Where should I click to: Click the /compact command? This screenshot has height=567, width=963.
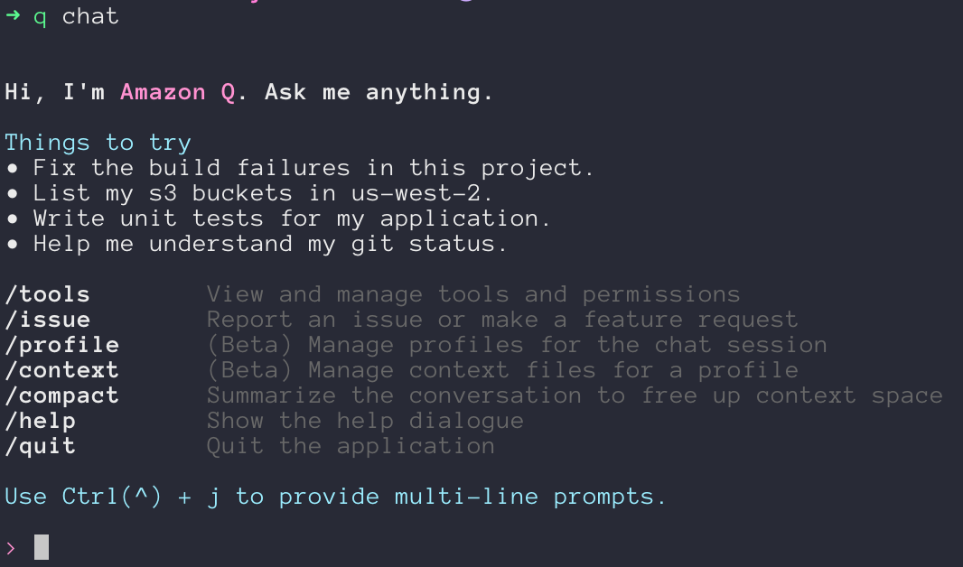[62, 395]
